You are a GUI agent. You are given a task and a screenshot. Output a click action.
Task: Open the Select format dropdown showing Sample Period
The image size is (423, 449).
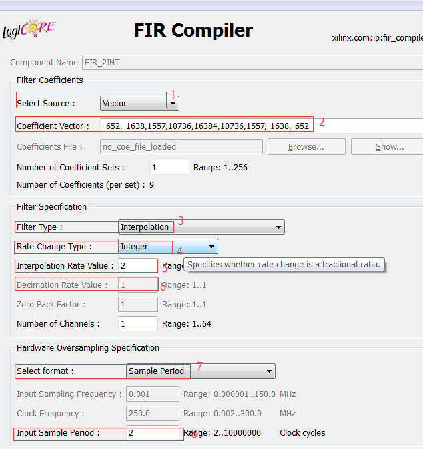201,371
